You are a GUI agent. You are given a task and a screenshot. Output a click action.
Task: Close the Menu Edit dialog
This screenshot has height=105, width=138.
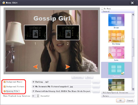coord(132,3)
